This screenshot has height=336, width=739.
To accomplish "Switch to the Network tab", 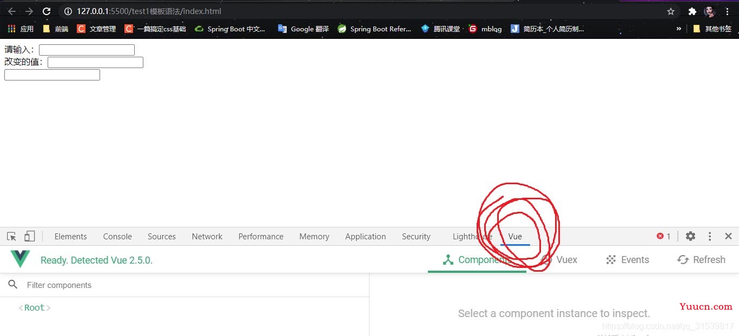I will tap(207, 237).
